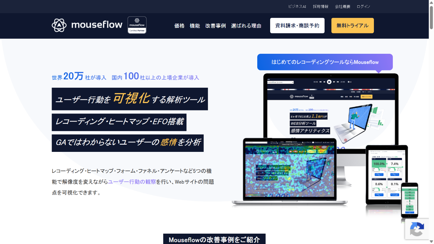Click the レコーディング・ヒートマップ・EFO搭載 headline

pyautogui.click(x=119, y=122)
